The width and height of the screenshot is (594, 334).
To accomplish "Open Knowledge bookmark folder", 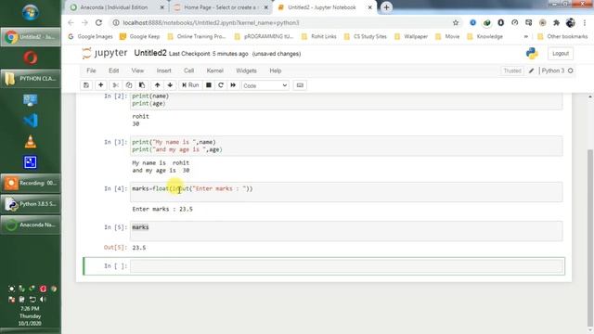I will 484,37.
